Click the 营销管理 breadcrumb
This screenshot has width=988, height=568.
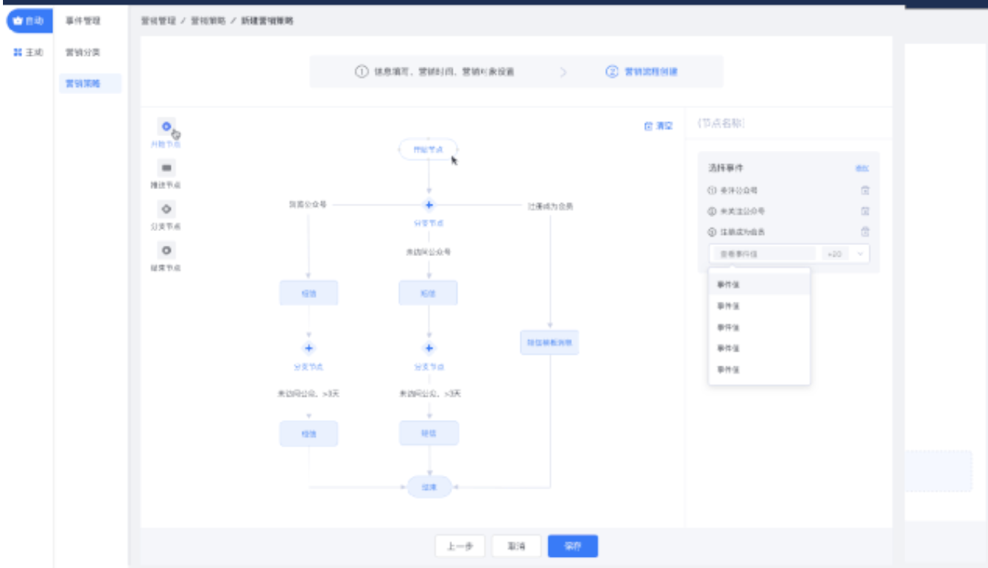(x=158, y=21)
